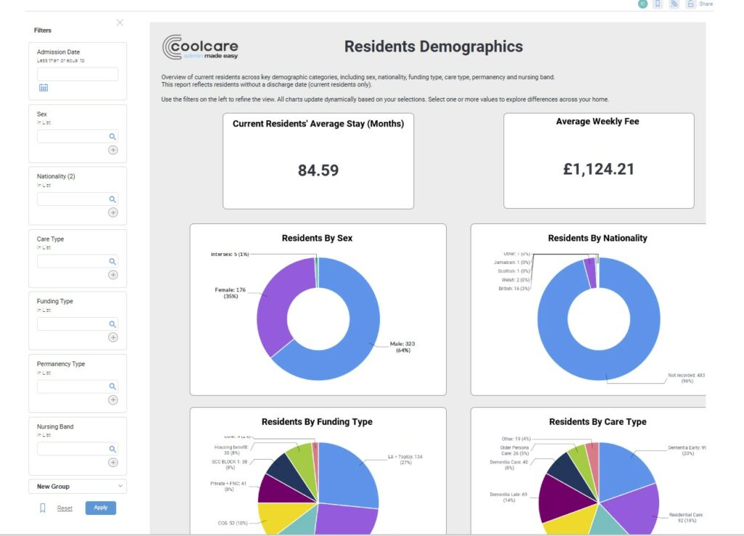Select the 'Residents By Care Type' title
The image size is (744, 536).
pyautogui.click(x=597, y=422)
